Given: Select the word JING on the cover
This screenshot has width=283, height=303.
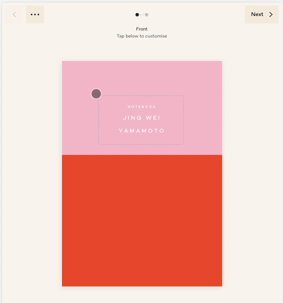Looking at the screenshot, I should click(132, 118).
